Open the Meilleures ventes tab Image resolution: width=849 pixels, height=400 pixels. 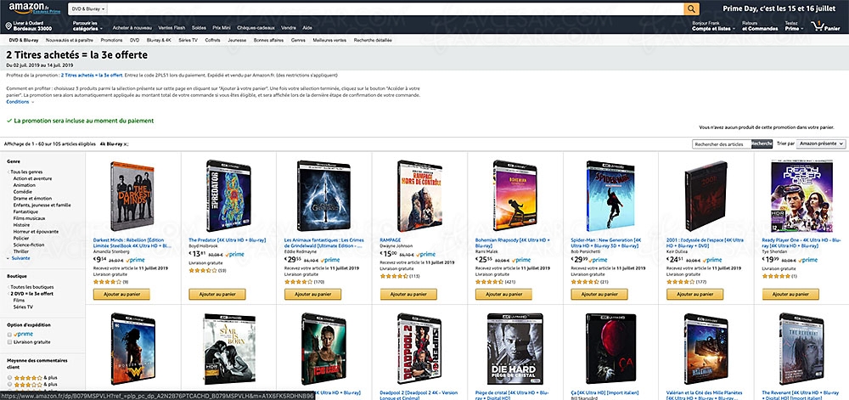(329, 40)
